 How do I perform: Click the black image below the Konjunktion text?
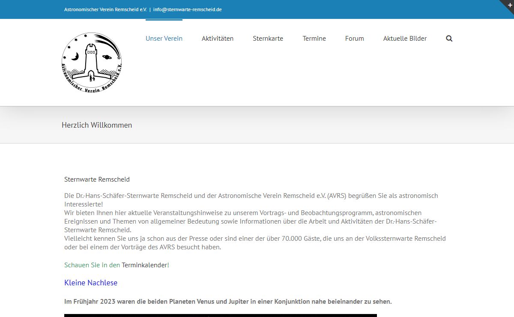221,315
